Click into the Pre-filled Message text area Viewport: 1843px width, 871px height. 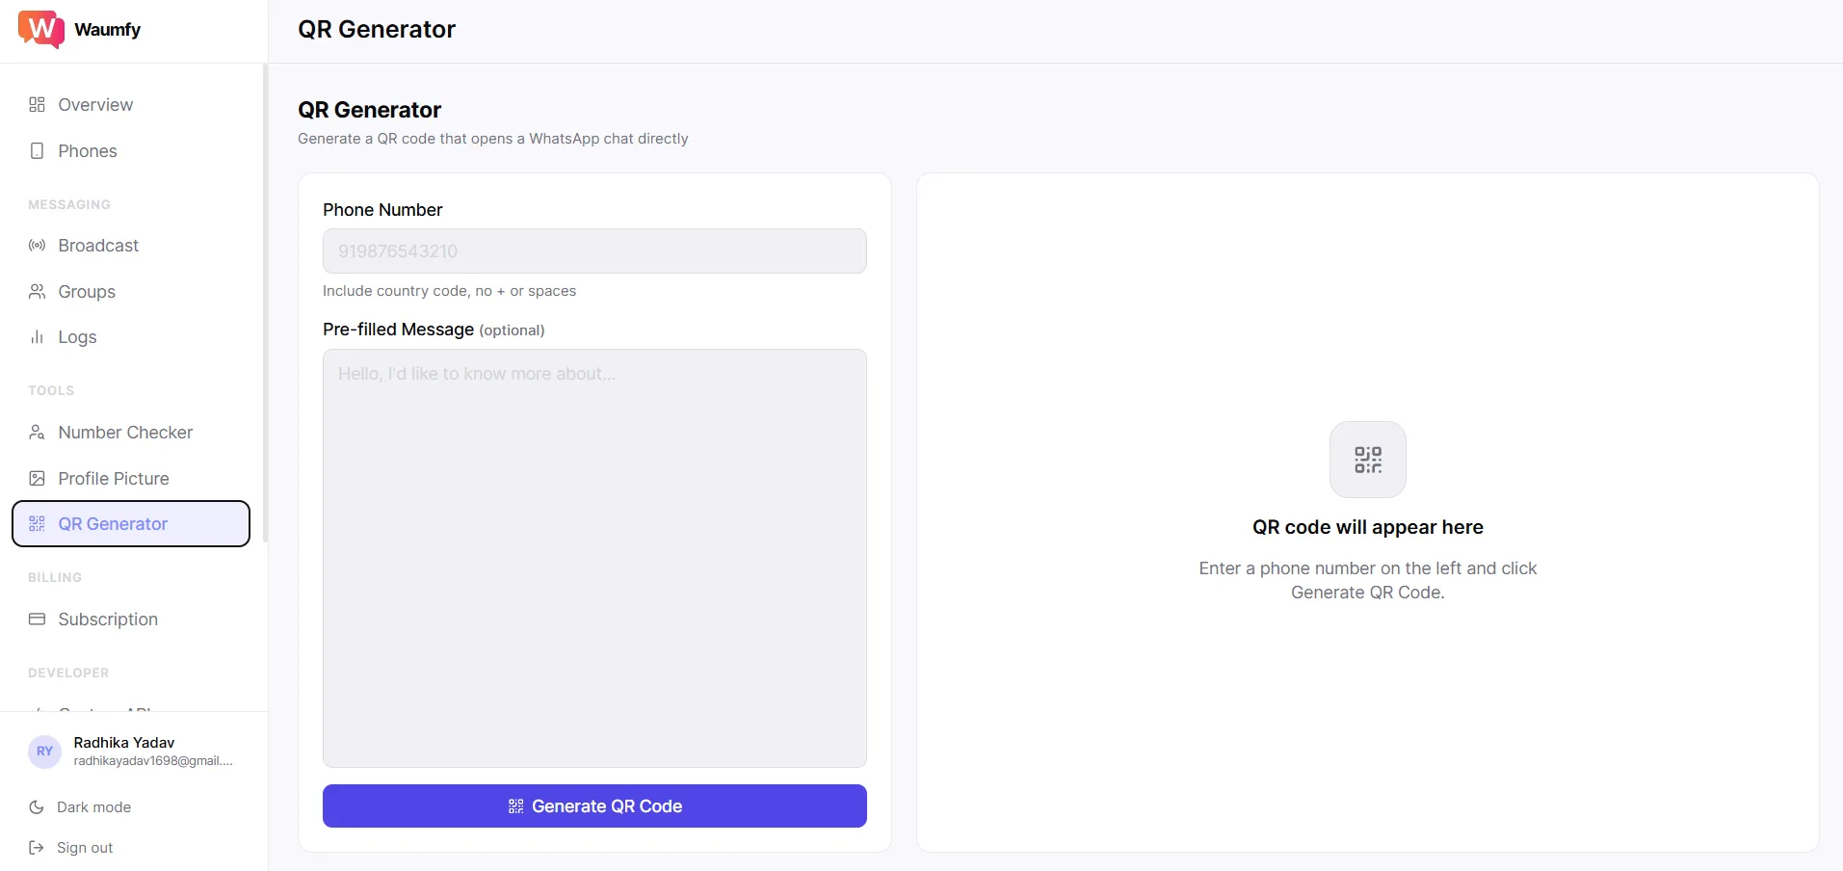pos(594,558)
